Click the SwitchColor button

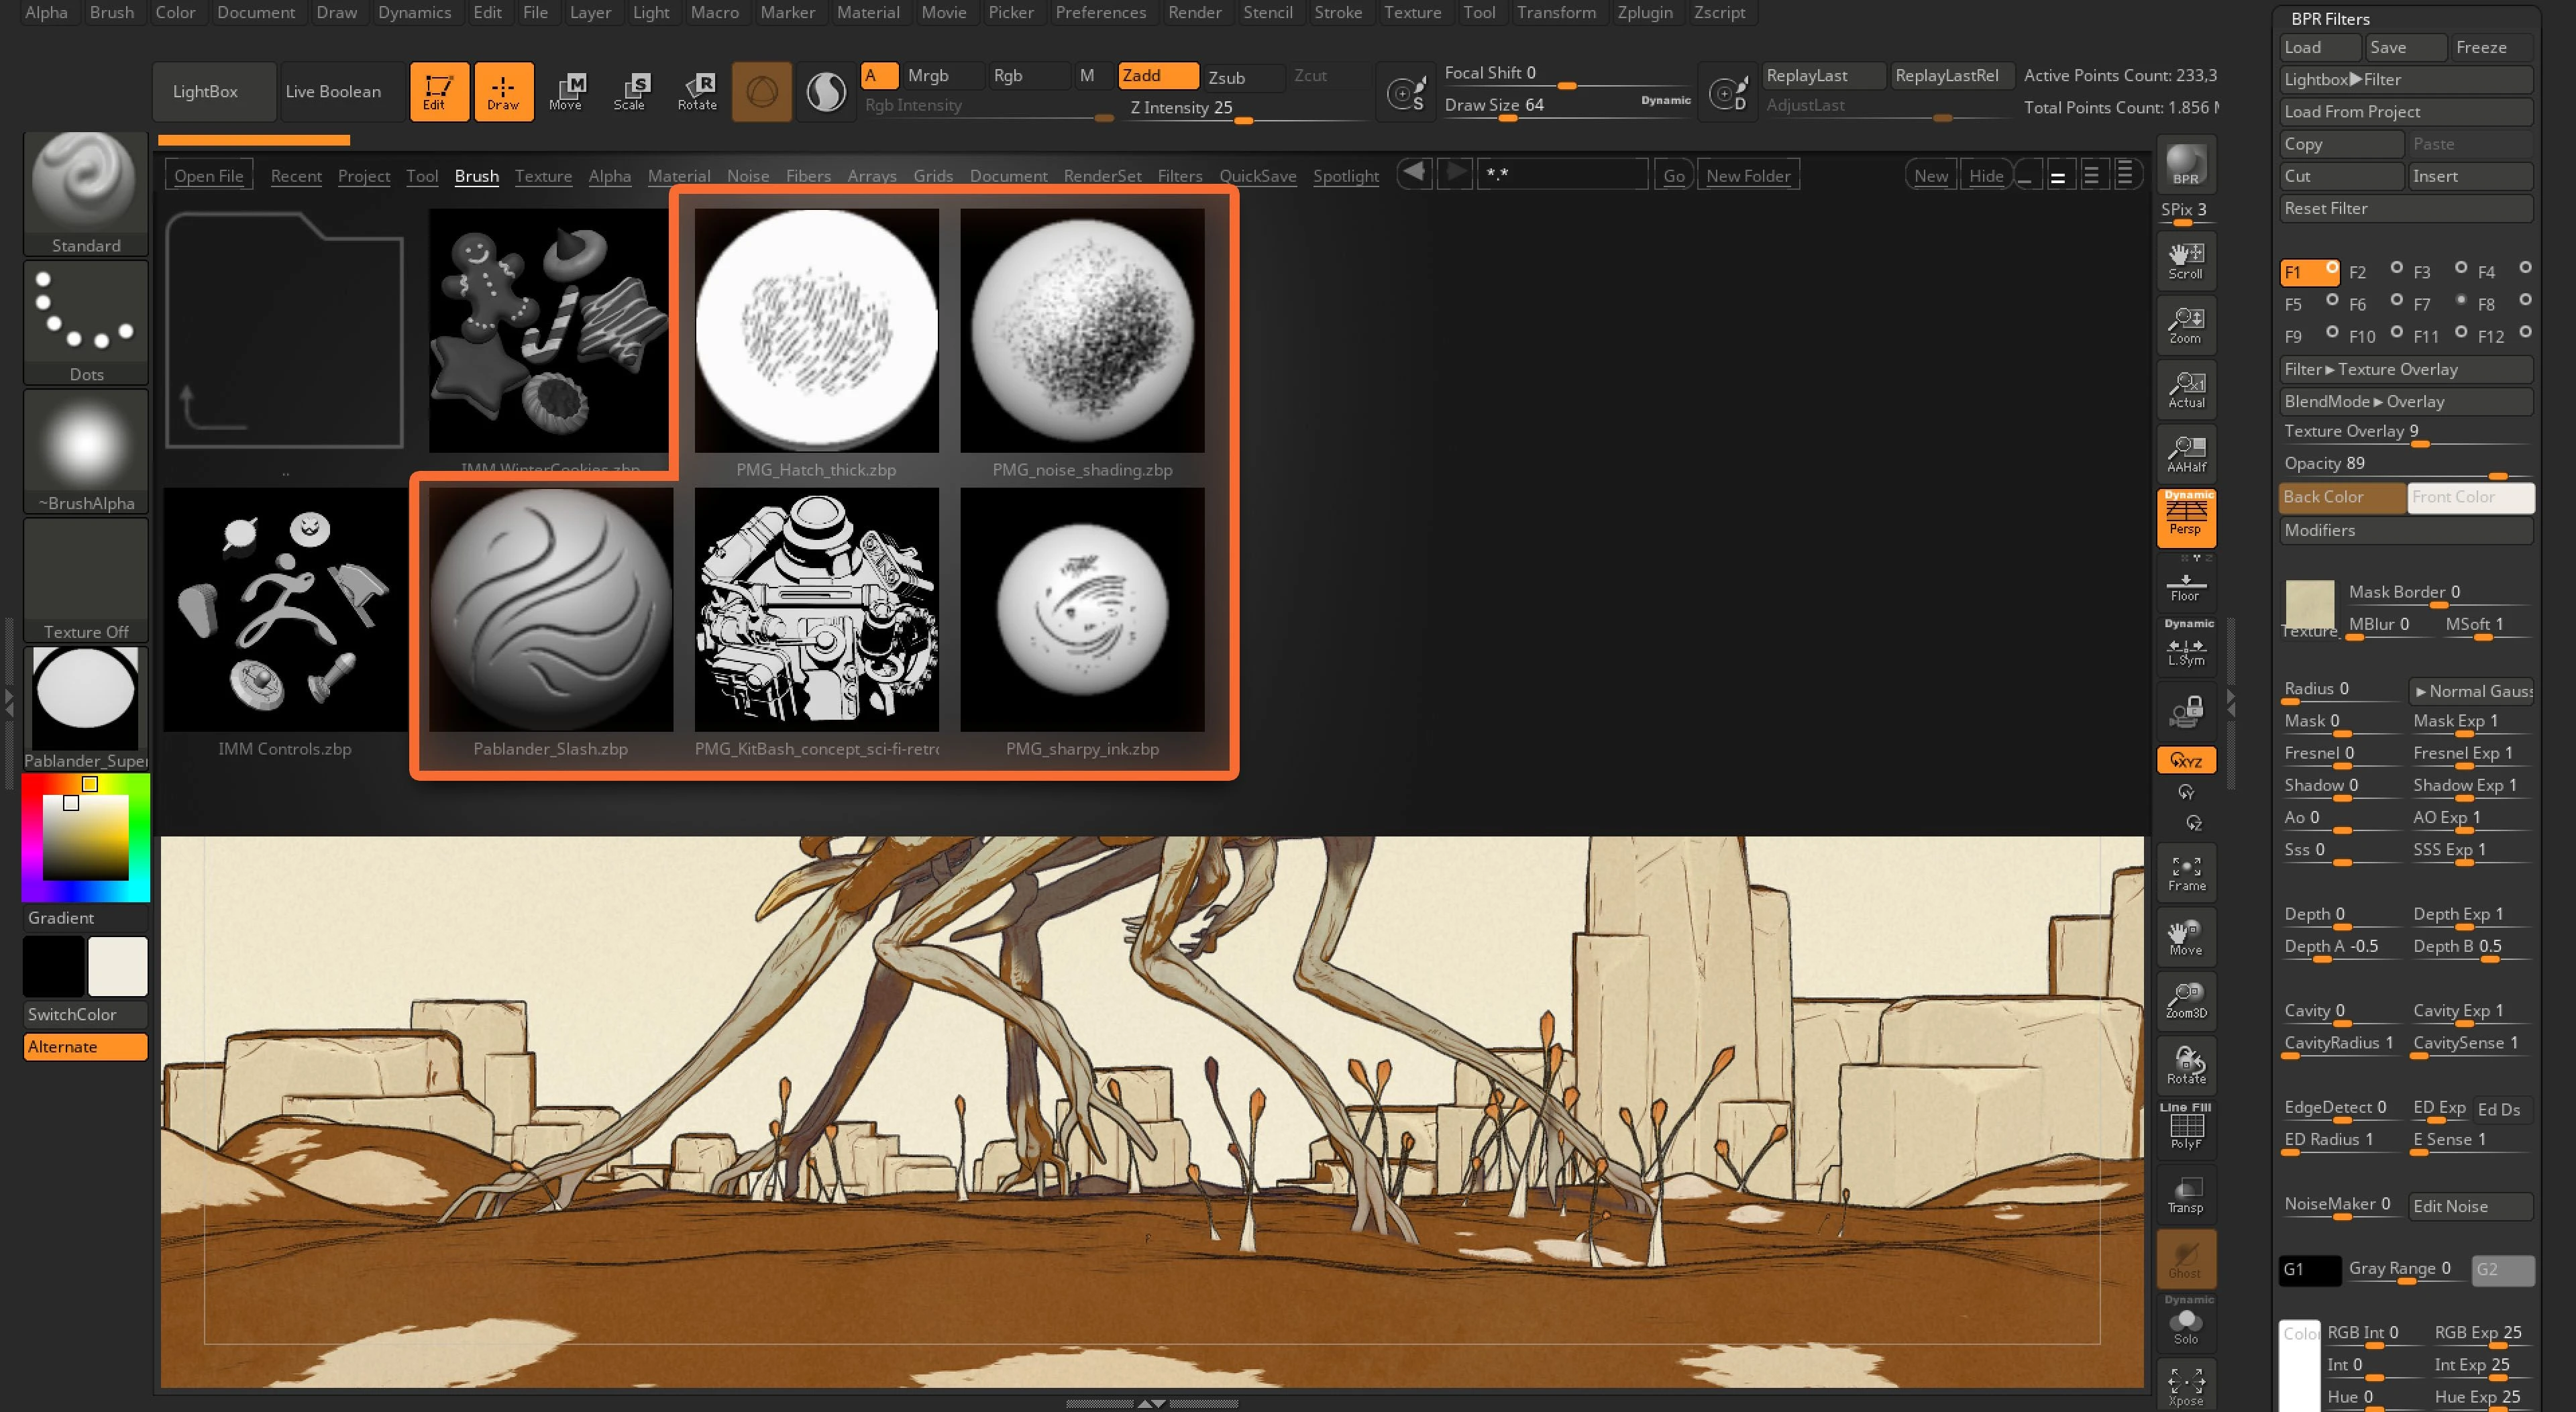tap(86, 1015)
